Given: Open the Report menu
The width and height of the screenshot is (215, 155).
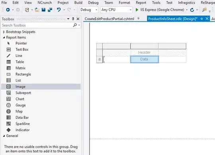Looking at the screenshot, I should (141, 3).
